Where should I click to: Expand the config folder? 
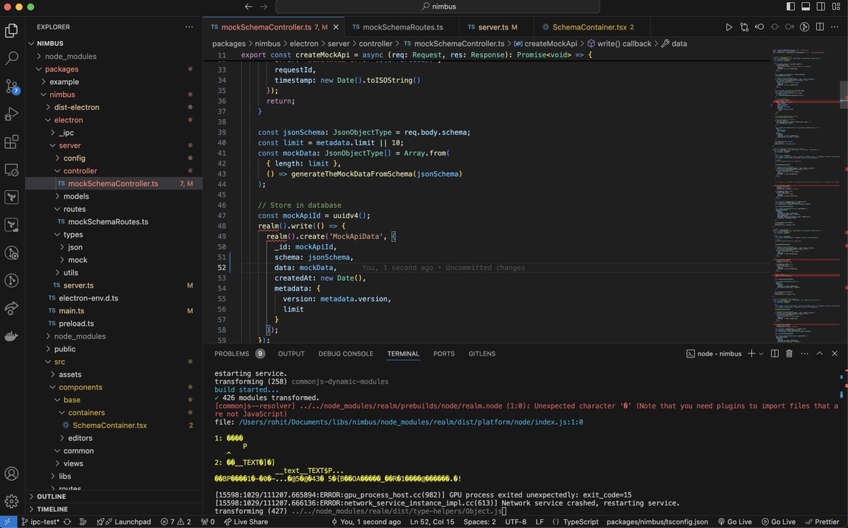click(x=114, y=158)
